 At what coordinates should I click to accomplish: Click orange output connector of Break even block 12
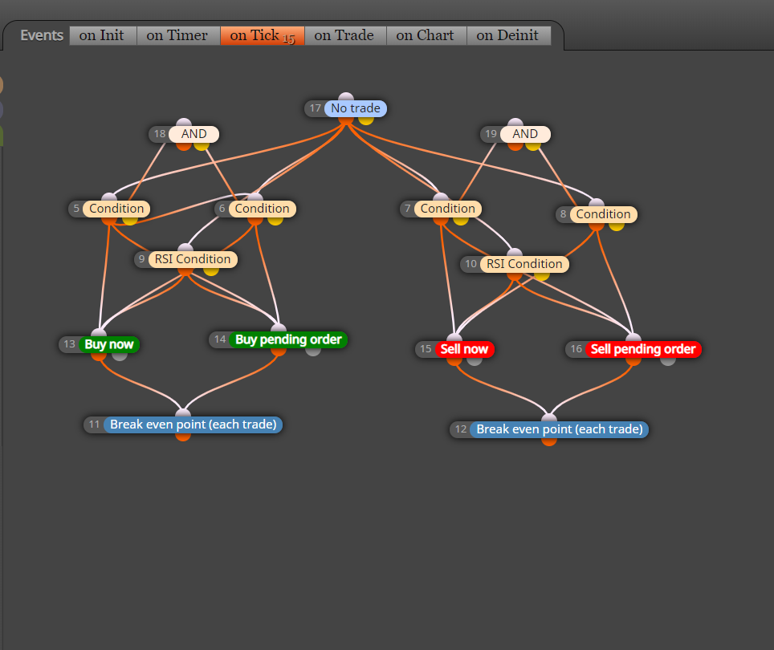click(549, 441)
